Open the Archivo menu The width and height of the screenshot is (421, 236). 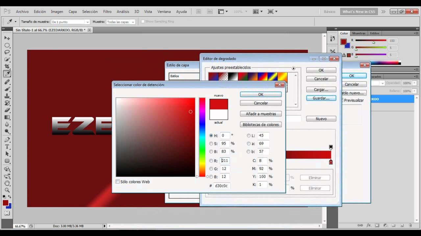pyautogui.click(x=22, y=11)
